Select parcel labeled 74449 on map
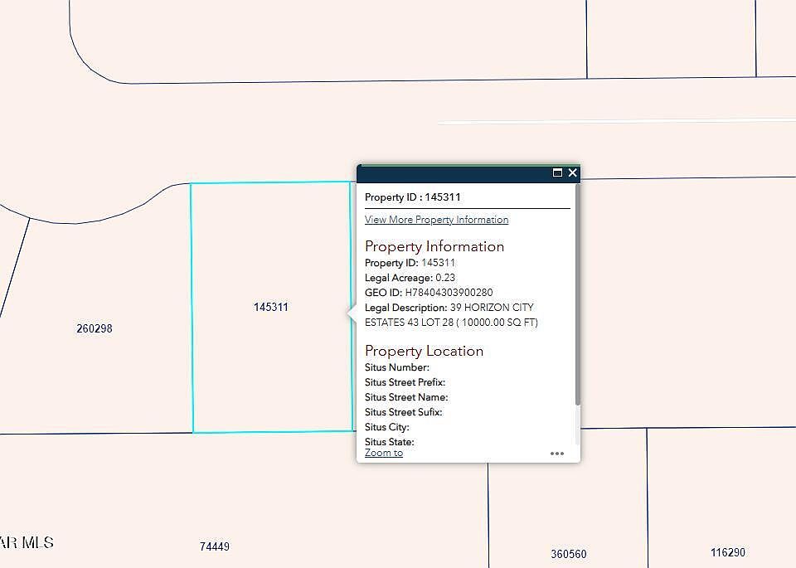 click(214, 546)
